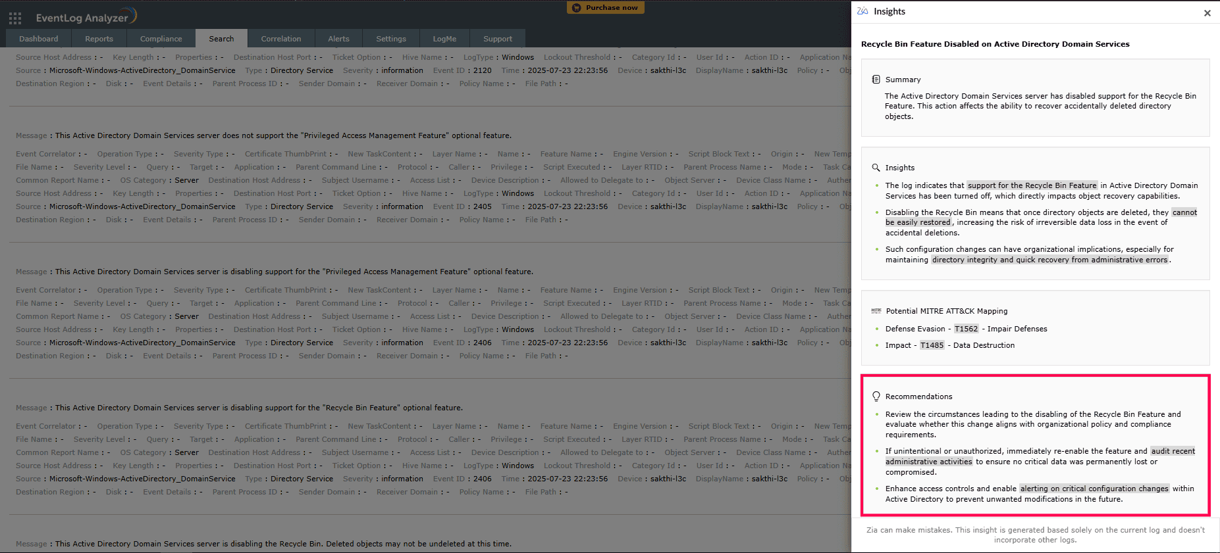Go to the Compliance tab

click(x=161, y=39)
